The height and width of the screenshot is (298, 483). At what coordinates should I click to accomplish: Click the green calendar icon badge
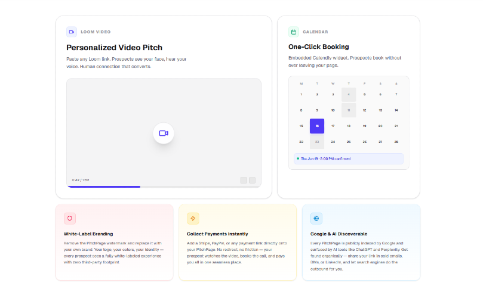pos(294,32)
